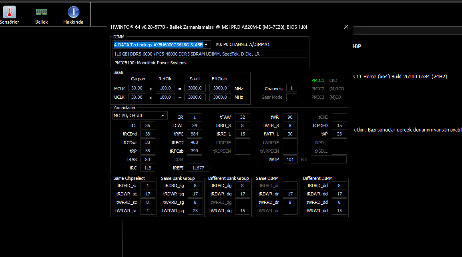462x257 pixels.
Task: Click the empty RTL field
Action: coord(329,159)
